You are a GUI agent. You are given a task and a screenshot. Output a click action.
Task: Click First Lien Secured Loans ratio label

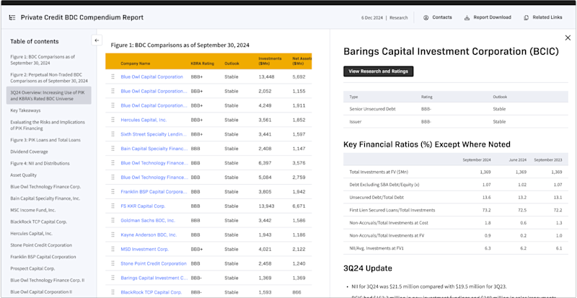[x=392, y=210]
